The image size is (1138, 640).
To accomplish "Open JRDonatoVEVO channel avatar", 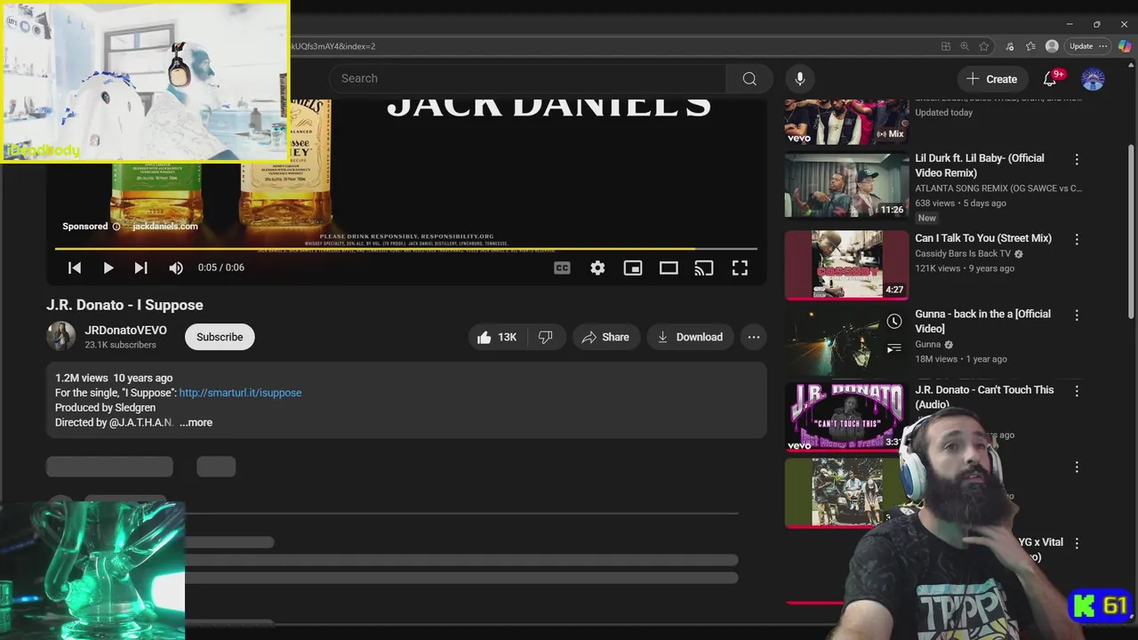I will coord(61,337).
